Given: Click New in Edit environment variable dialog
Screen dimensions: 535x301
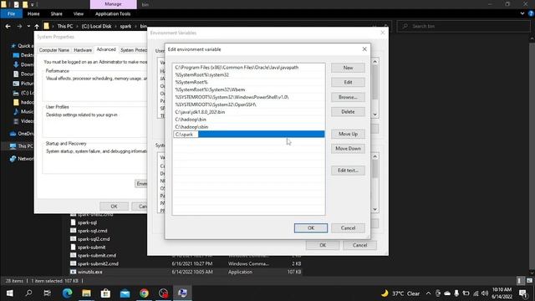Looking at the screenshot, I should (348, 68).
